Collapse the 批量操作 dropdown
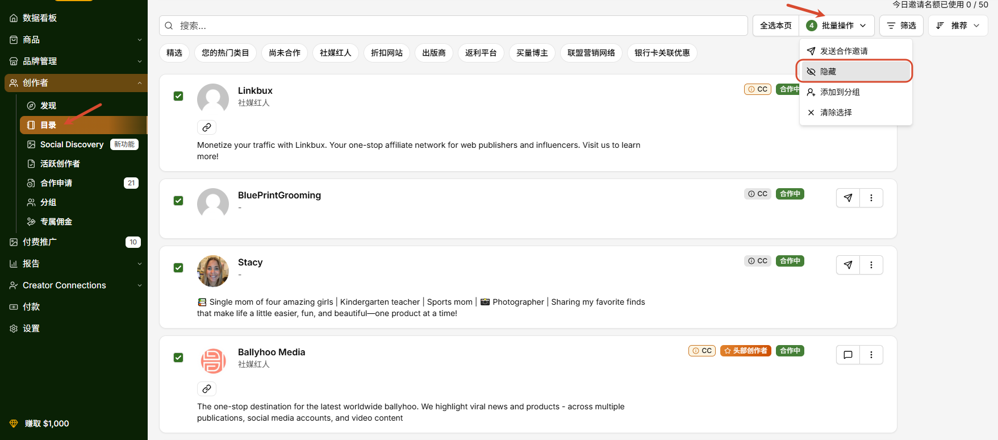This screenshot has width=998, height=440. tap(836, 26)
